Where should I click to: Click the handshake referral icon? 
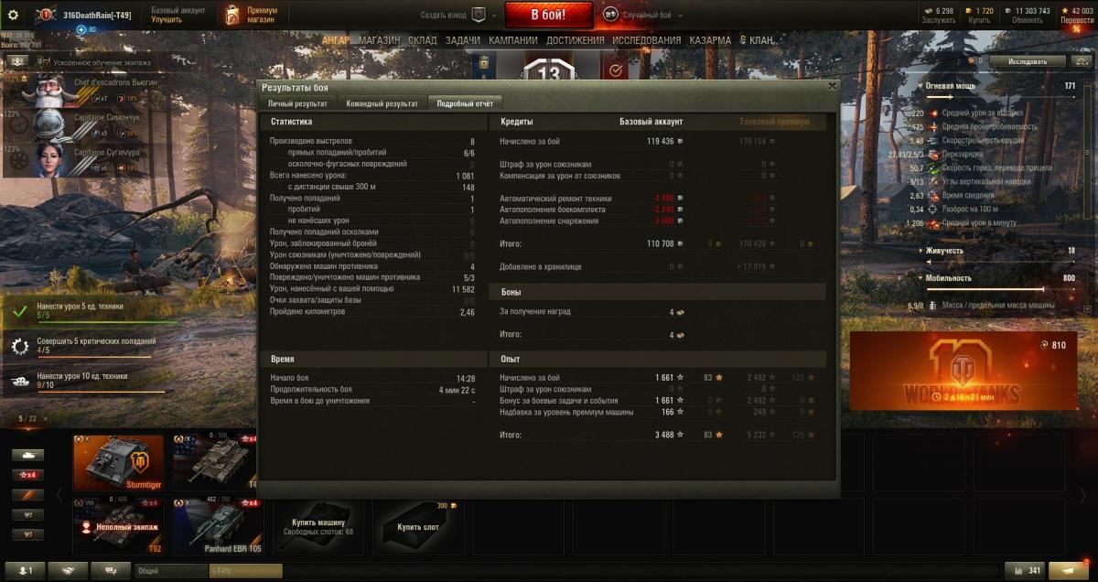[x=69, y=570]
